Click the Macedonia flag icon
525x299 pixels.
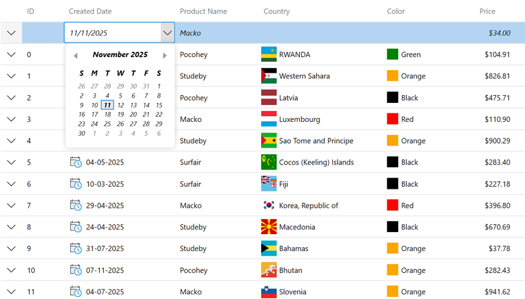point(269,227)
